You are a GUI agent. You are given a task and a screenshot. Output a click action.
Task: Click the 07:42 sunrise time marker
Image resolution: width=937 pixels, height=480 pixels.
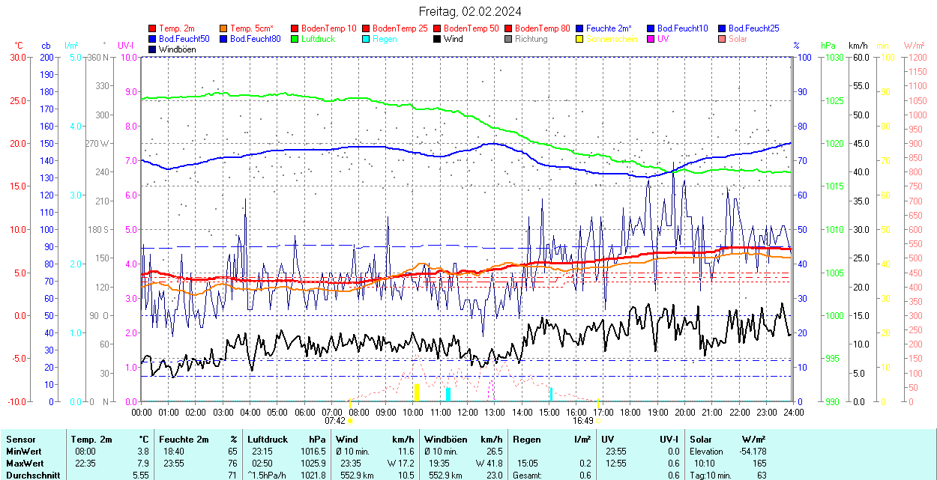point(334,421)
